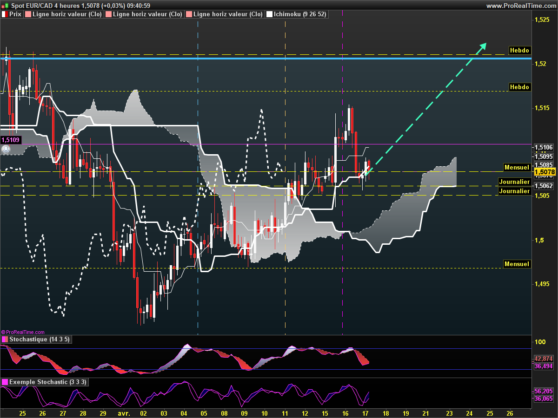
Task: Click date 11 on the time axis
Action: [285, 413]
